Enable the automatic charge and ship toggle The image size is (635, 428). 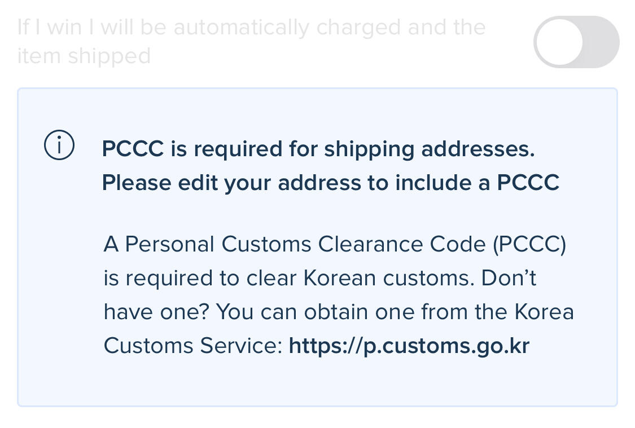click(576, 42)
